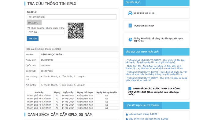The image size is (214, 120).
Task: Open Thông tư 07/2013/TT_BGTVT link
Action: (x=157, y=73)
